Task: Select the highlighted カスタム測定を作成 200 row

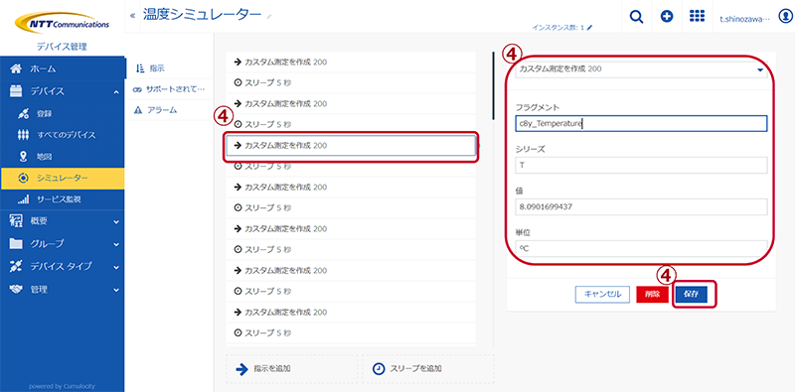Action: click(351, 145)
